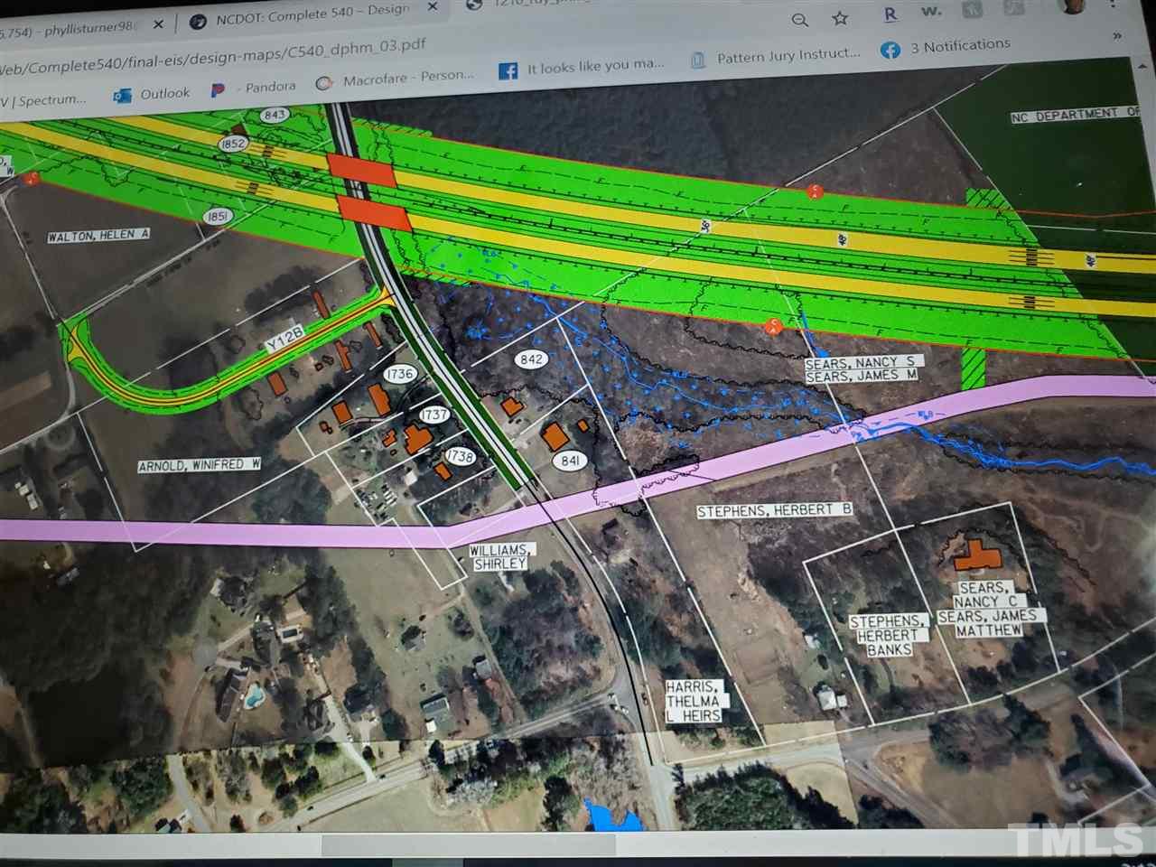Click the NC DEPARTMENT OF label
Image resolution: width=1156 pixels, height=867 pixels.
click(x=1077, y=116)
